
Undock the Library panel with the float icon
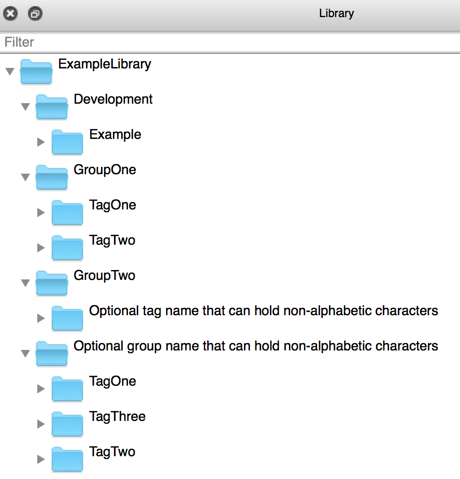[35, 14]
